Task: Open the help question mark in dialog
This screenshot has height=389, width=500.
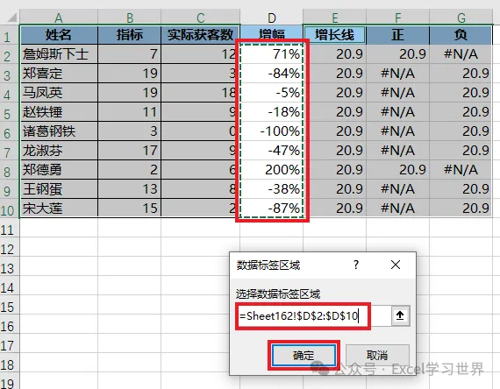Action: point(356,265)
